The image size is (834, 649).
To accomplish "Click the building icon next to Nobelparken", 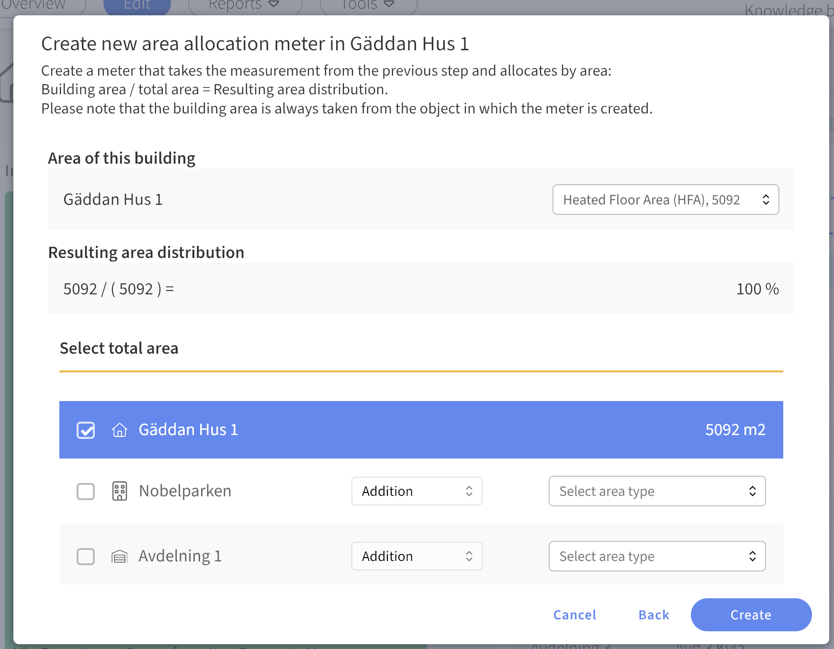I will (x=119, y=491).
